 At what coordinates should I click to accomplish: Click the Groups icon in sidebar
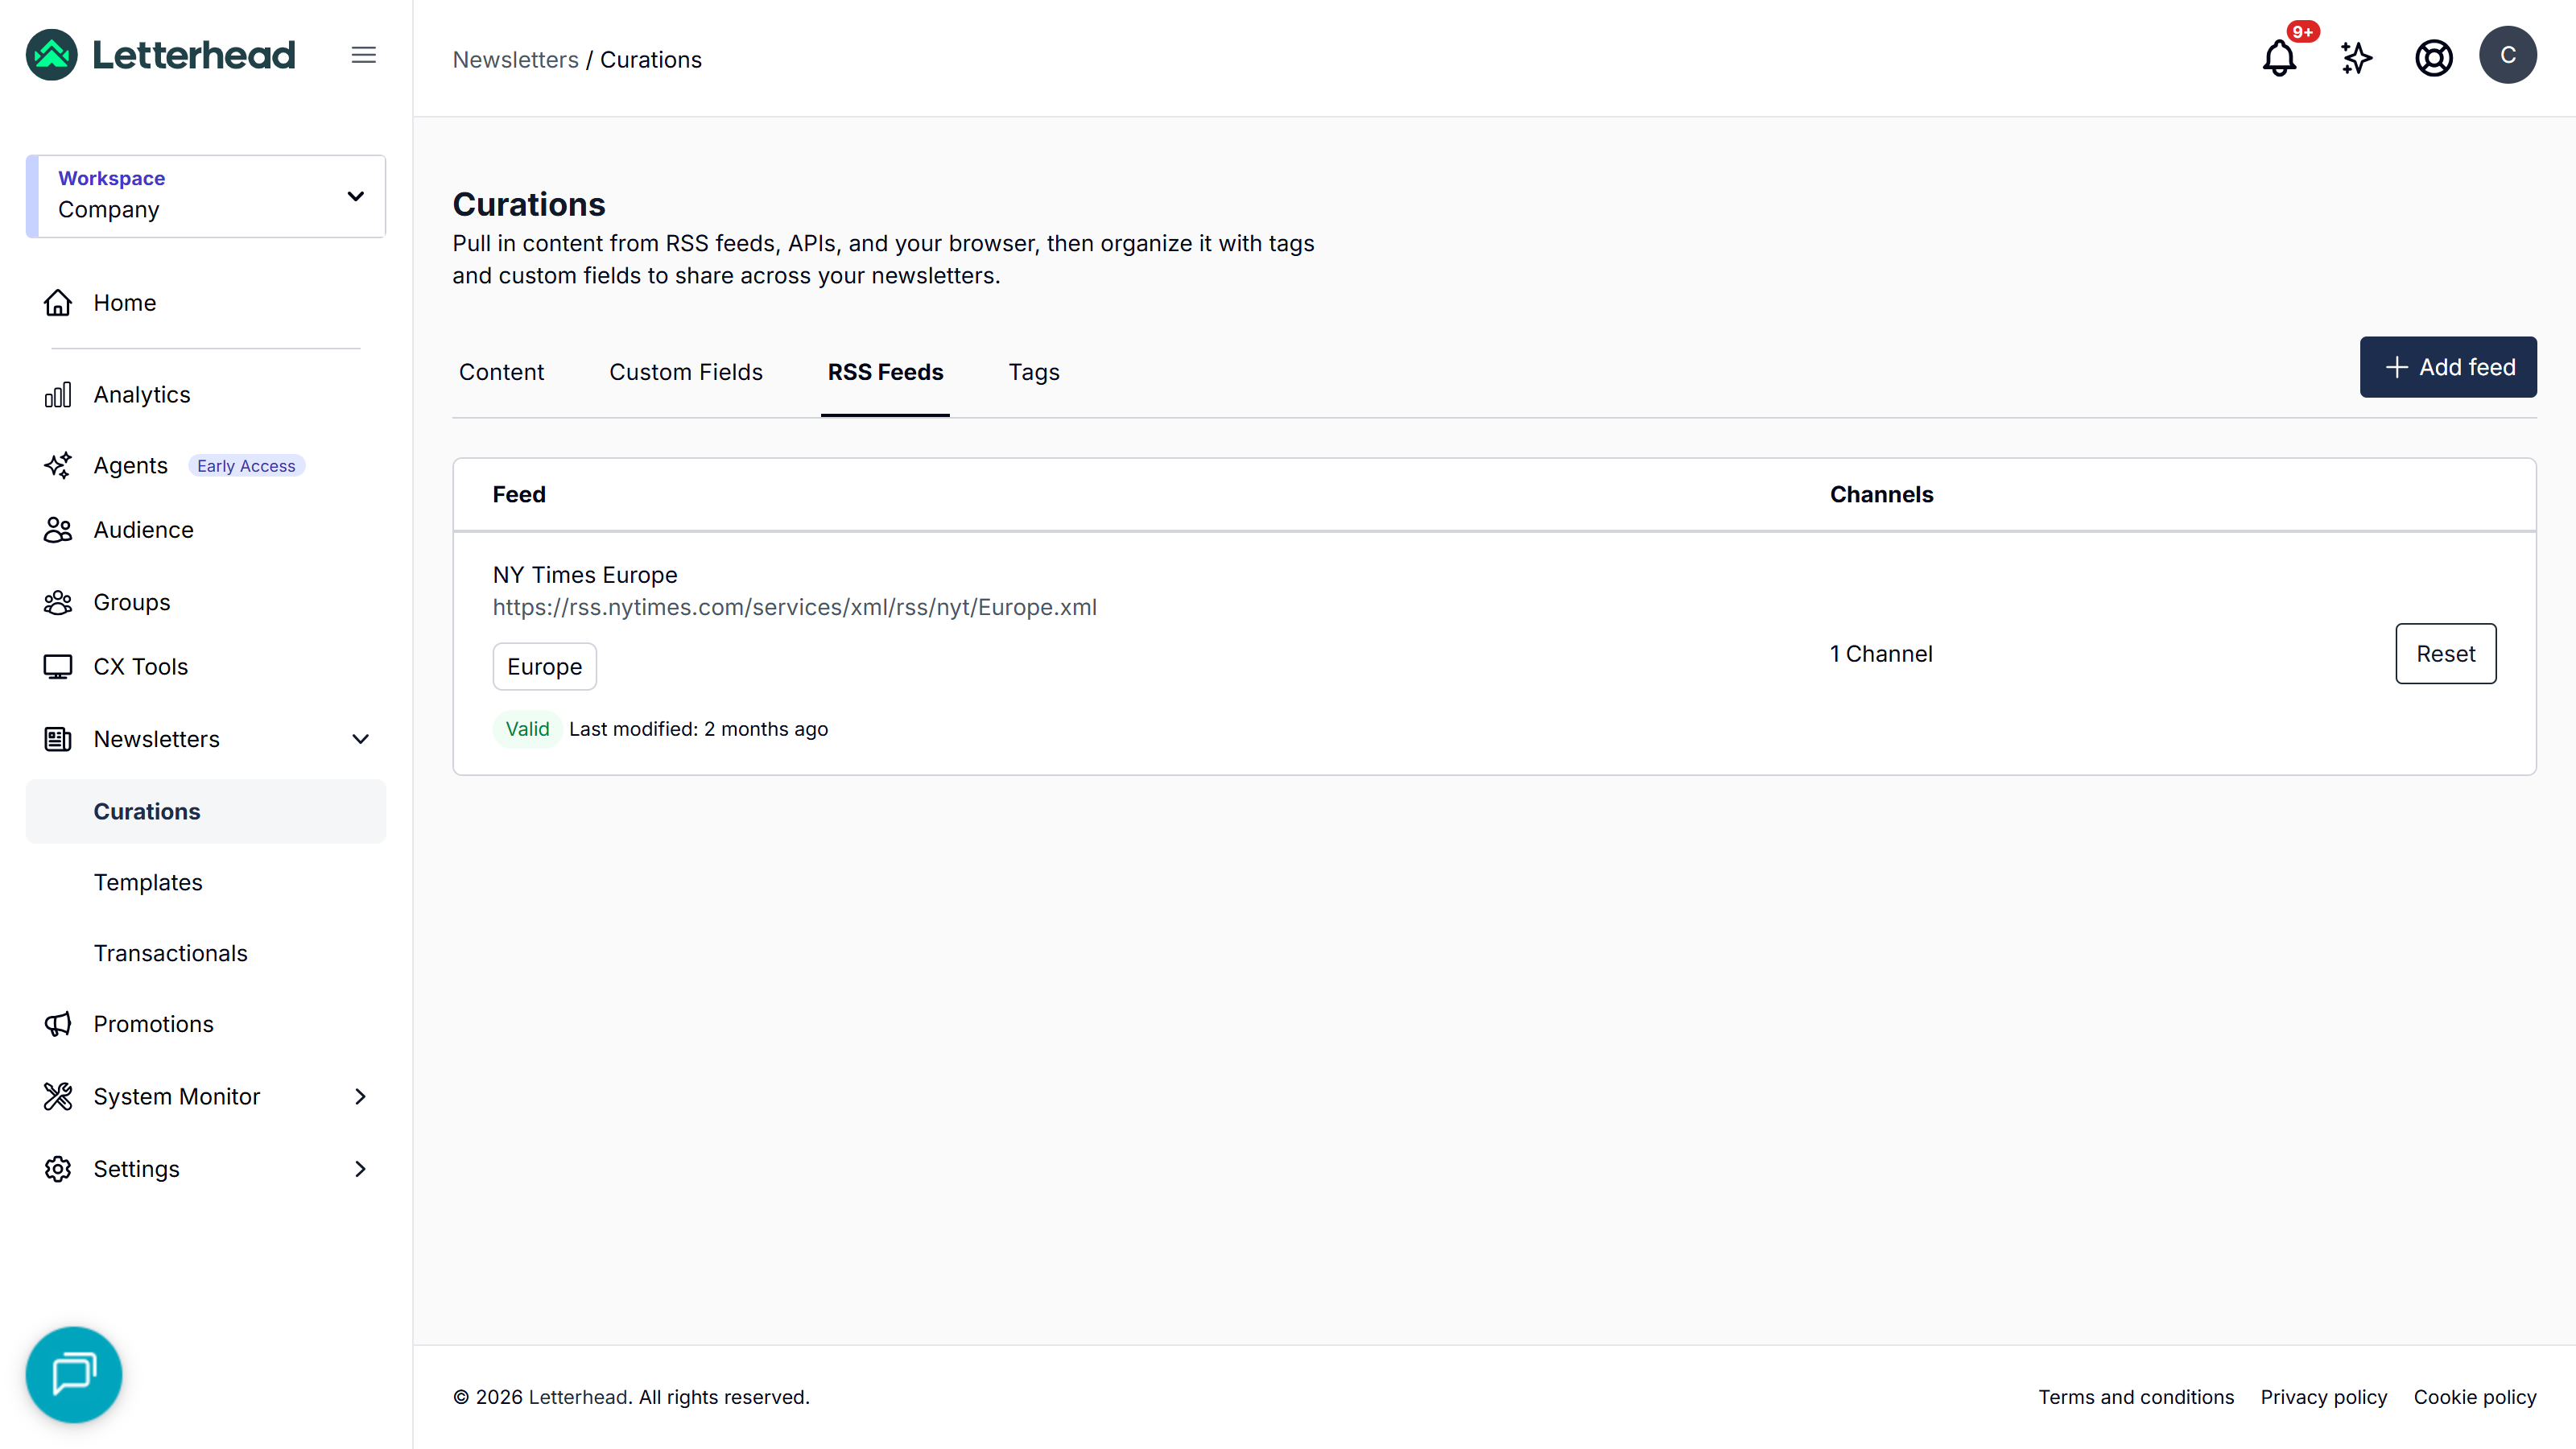[58, 602]
